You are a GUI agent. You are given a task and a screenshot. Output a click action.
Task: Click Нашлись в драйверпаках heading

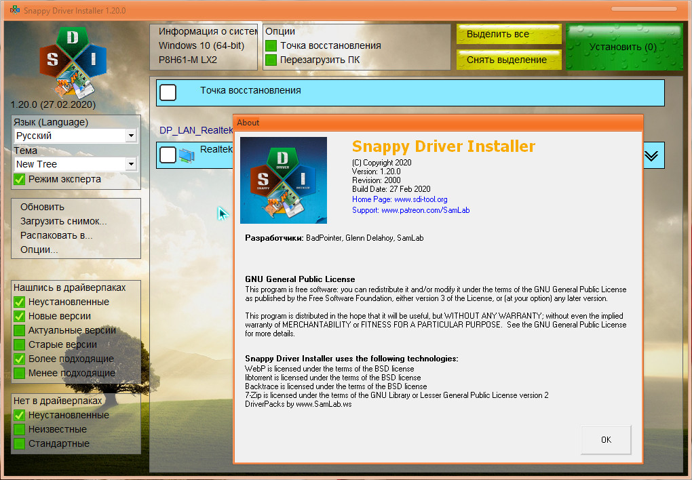tap(70, 287)
